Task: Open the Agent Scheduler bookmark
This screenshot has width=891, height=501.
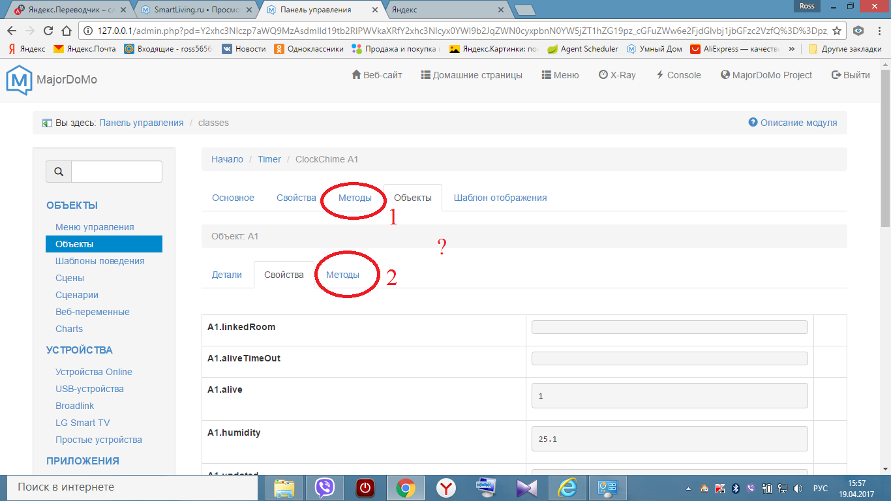Action: pos(582,49)
